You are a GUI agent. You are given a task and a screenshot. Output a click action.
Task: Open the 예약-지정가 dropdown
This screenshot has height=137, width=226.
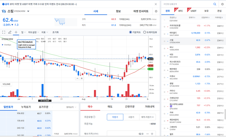[147, 117]
